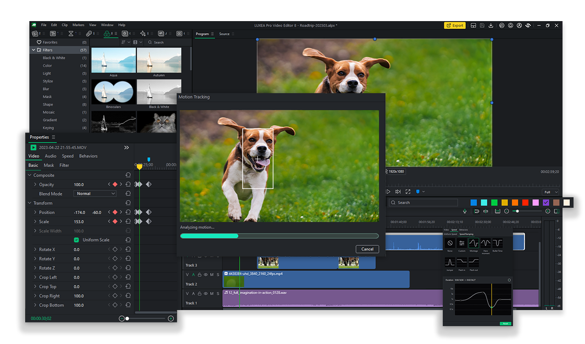Select the Binoculars filter thumbnail
The width and height of the screenshot is (585, 344).
click(x=113, y=92)
